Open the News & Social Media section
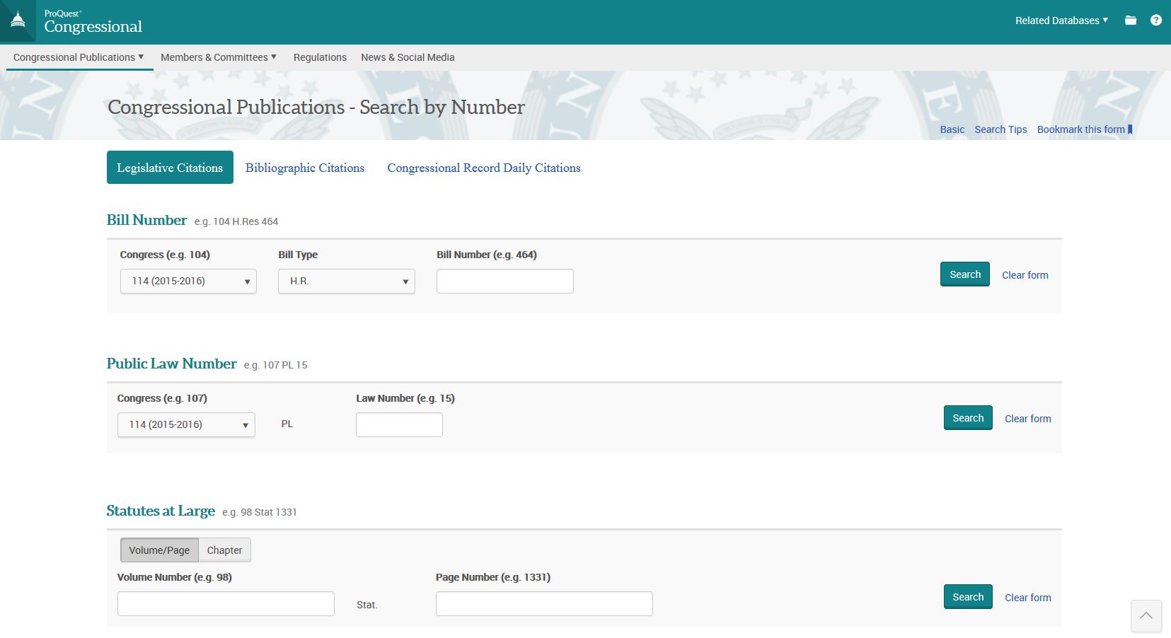The image size is (1171, 638). [x=407, y=57]
